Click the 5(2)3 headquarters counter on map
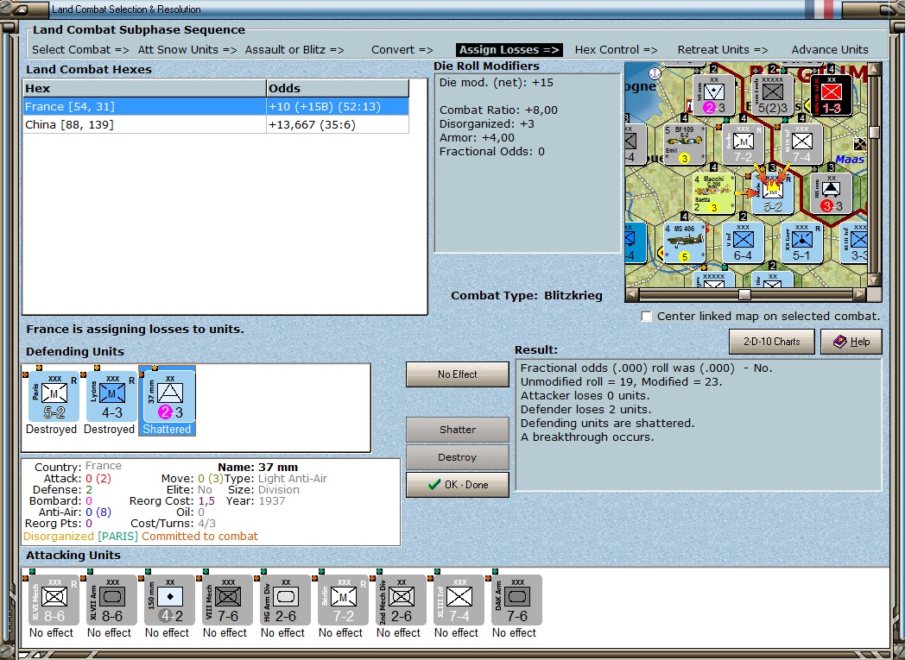The height and width of the screenshot is (660, 905). click(x=772, y=95)
